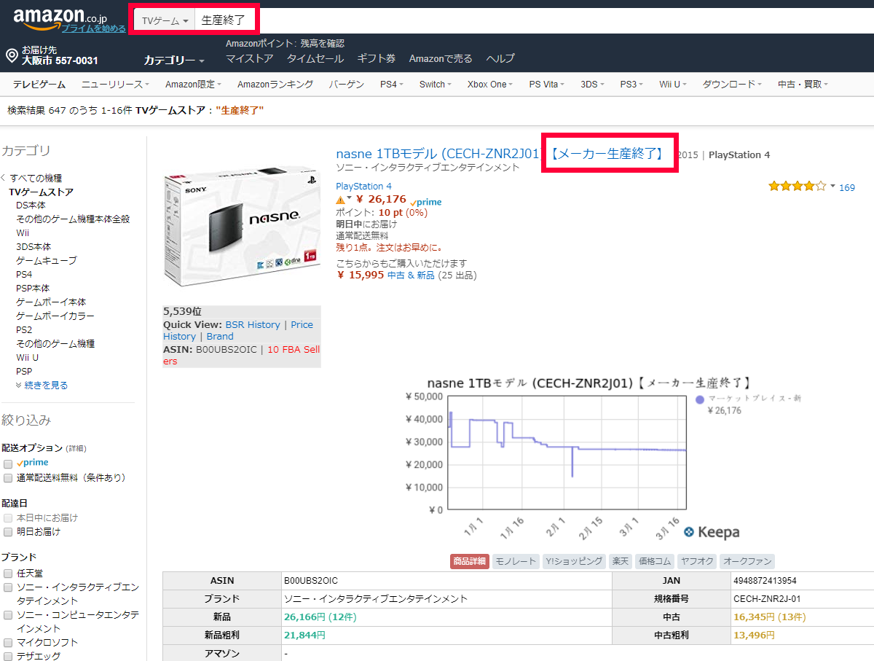Click the back chevron beside すべての機種
The width and height of the screenshot is (874, 661).
coord(4,178)
